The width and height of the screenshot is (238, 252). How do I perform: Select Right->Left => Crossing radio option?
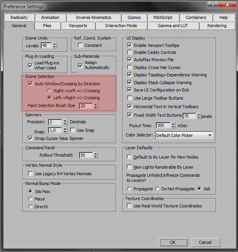[49, 91]
